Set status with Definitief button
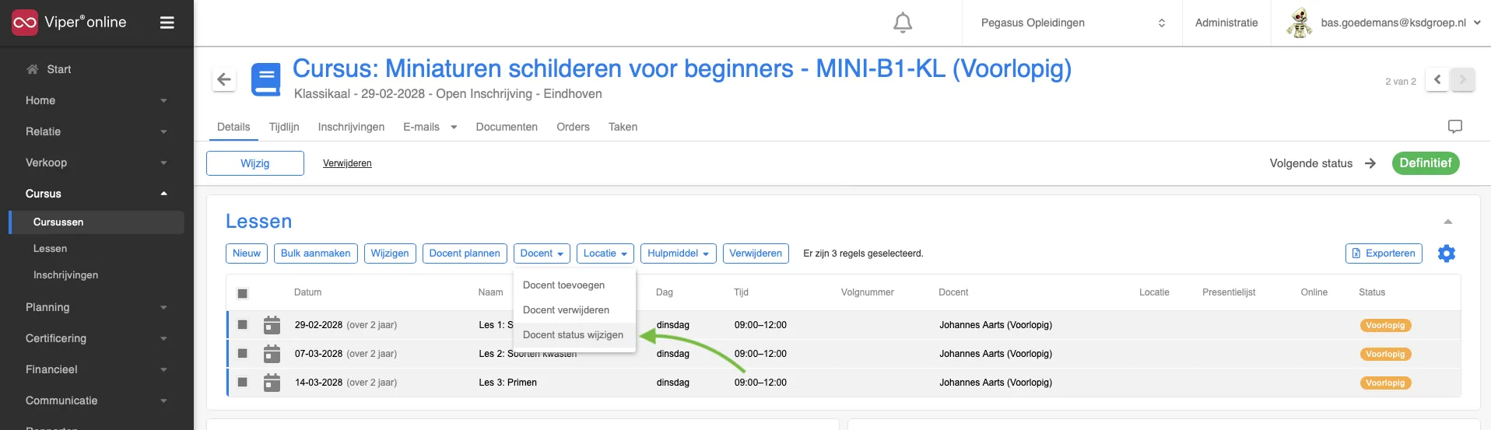The height and width of the screenshot is (430, 1491). (x=1426, y=163)
